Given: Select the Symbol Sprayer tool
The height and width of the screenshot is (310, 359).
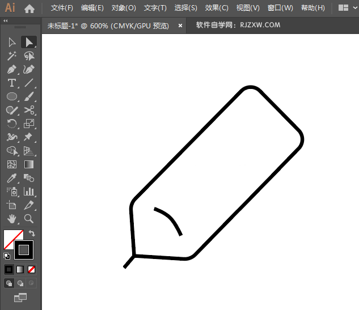Looking at the screenshot, I should 12,192.
